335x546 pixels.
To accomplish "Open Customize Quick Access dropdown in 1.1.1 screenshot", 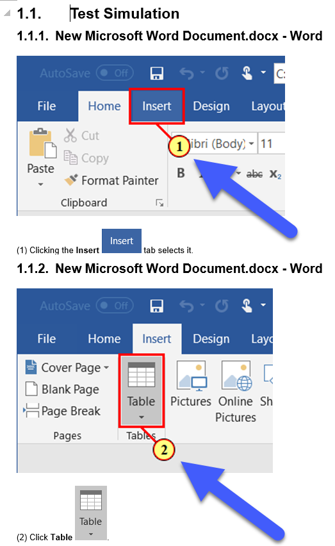I will pyautogui.click(x=263, y=72).
